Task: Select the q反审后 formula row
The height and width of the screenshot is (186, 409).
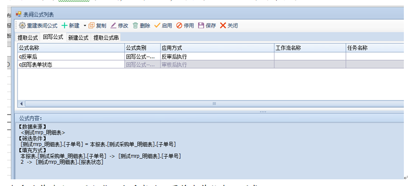Action: (x=211, y=57)
